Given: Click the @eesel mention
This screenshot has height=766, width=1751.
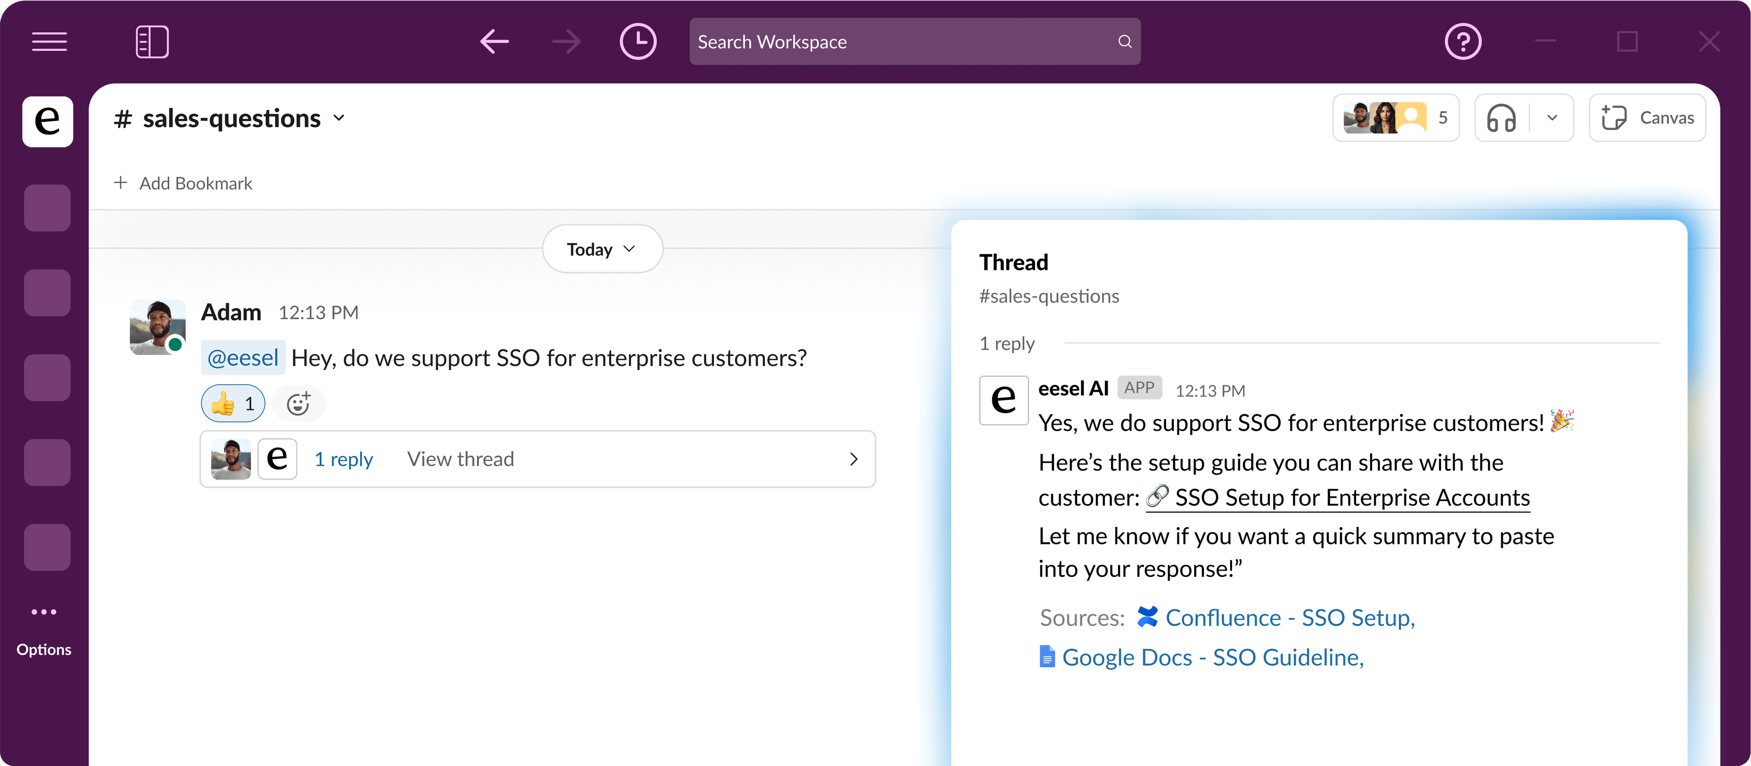Looking at the screenshot, I should pyautogui.click(x=243, y=357).
